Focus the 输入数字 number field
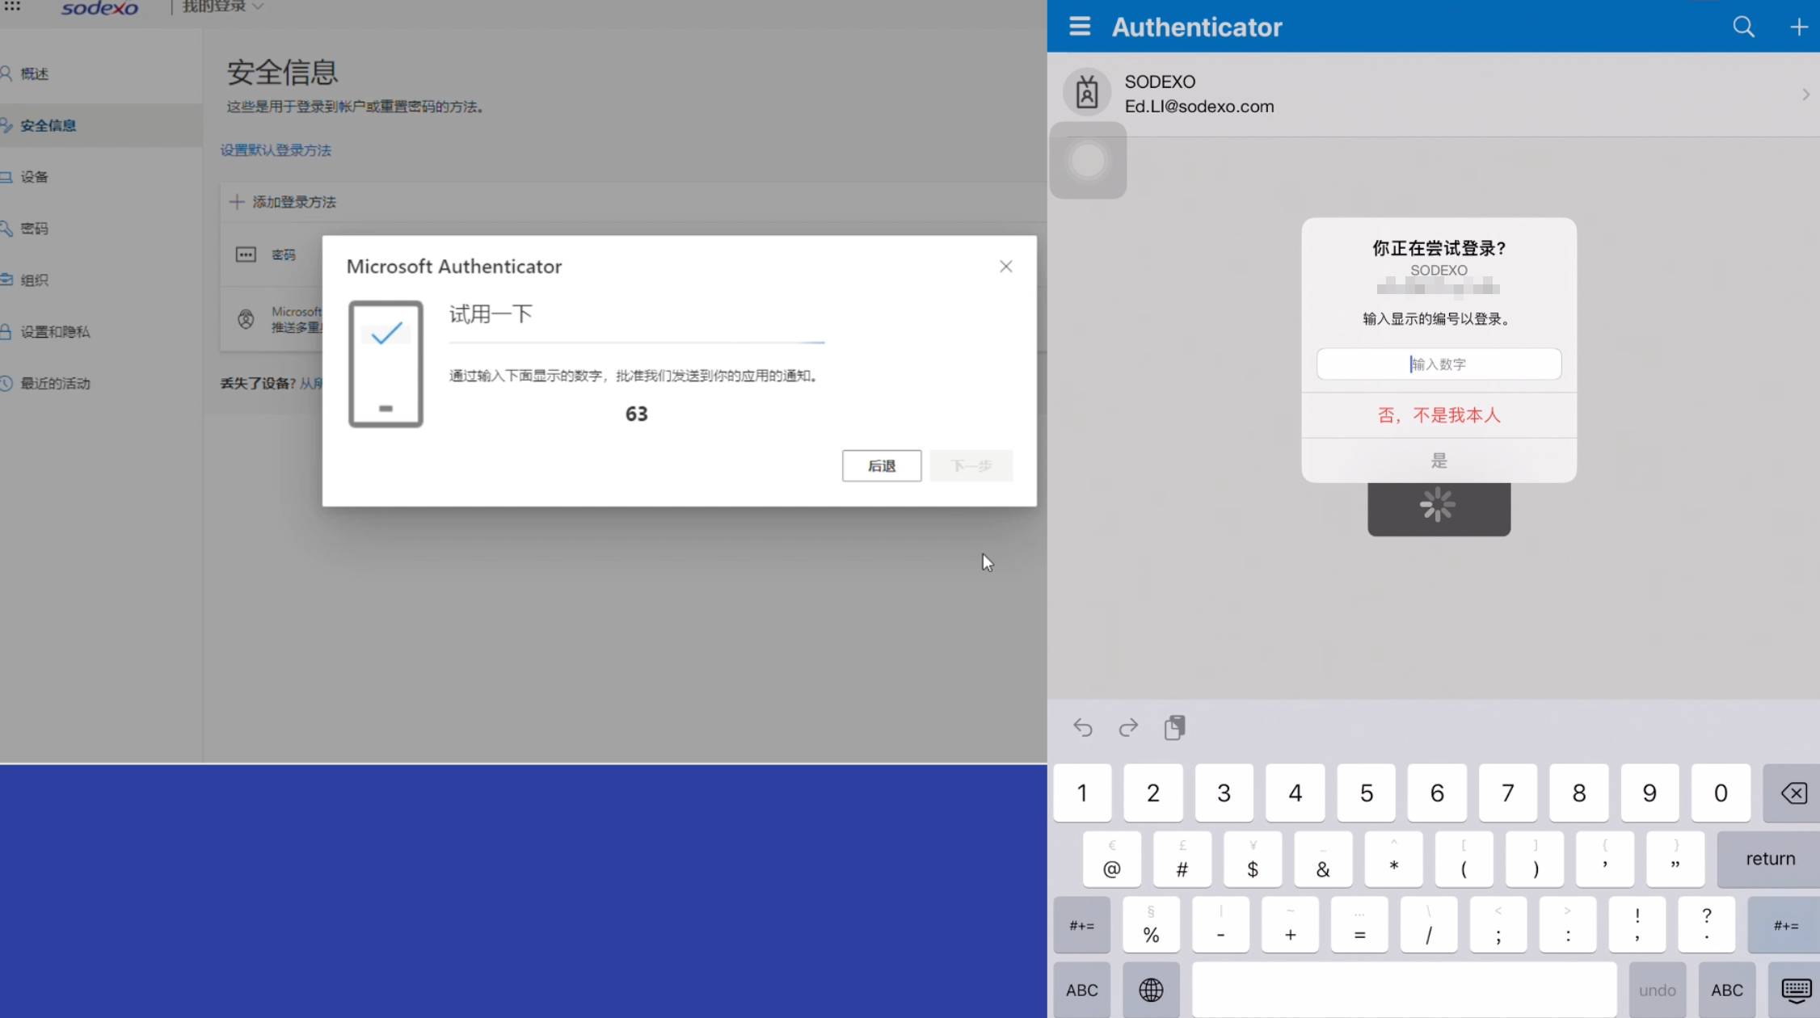 1439,364
